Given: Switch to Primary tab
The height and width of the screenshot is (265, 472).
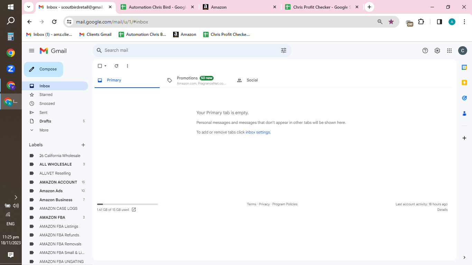Looking at the screenshot, I should pos(127,80).
